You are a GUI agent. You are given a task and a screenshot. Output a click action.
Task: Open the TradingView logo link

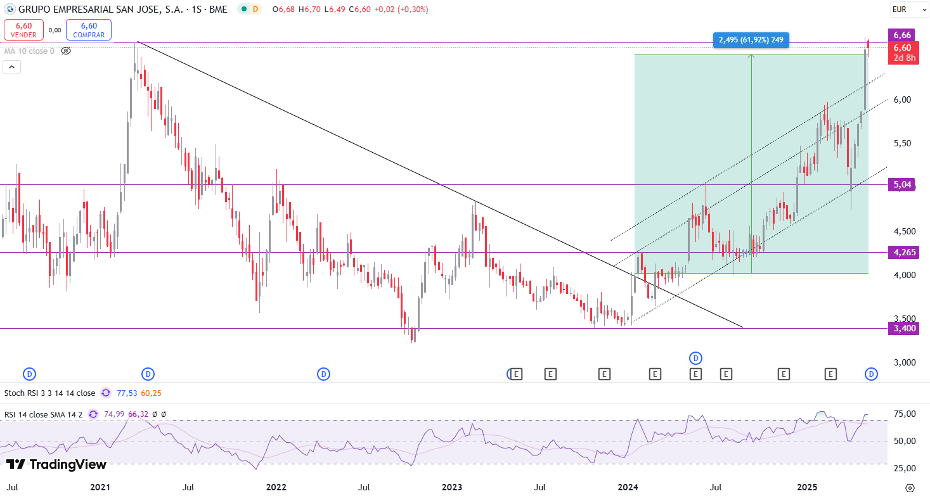coord(56,464)
